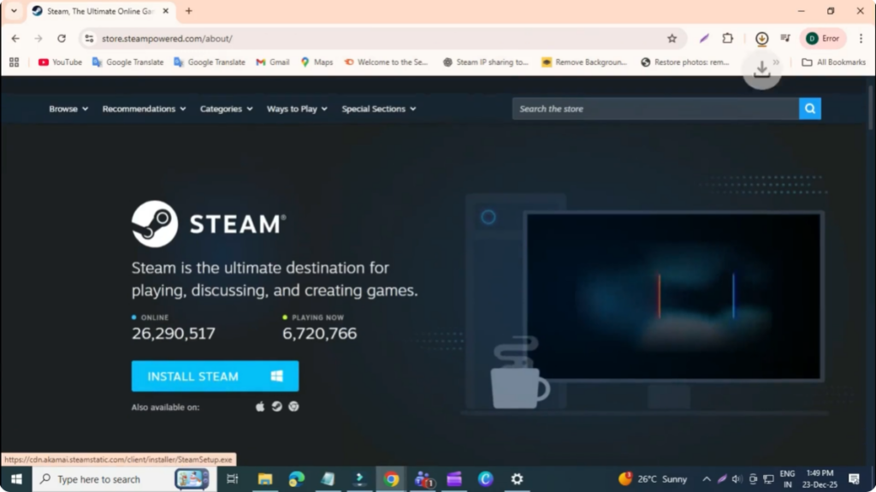Image resolution: width=876 pixels, height=492 pixels.
Task: Open the Apps grid in bookmarks bar
Action: (x=14, y=62)
